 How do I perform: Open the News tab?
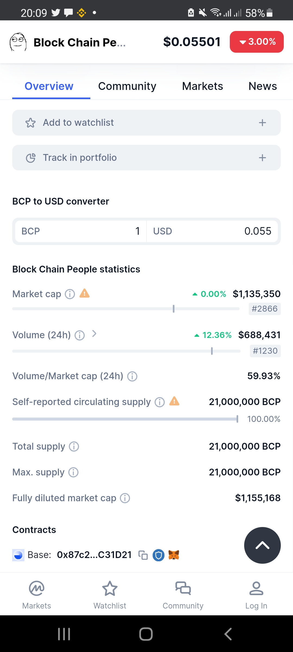click(263, 86)
